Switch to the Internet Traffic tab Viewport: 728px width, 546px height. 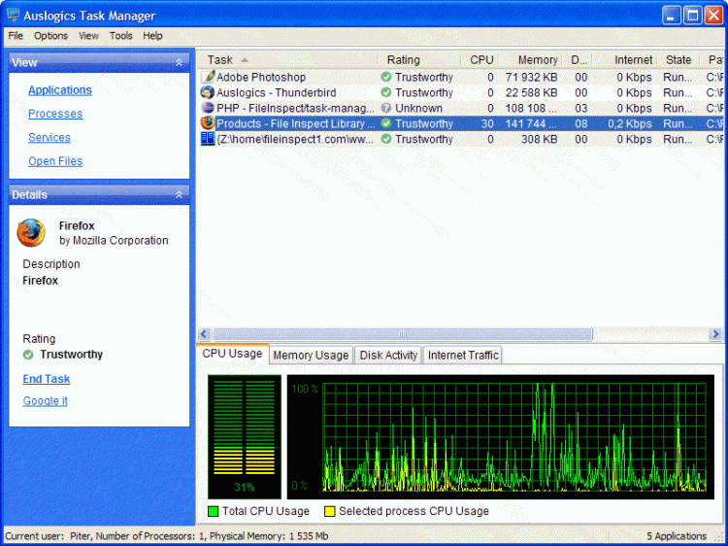point(463,355)
